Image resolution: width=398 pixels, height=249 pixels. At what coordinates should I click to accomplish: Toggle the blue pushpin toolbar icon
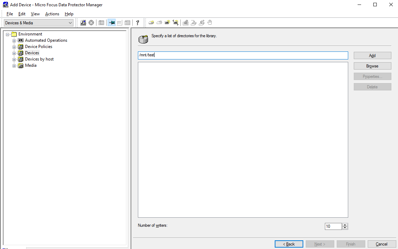coord(111,23)
